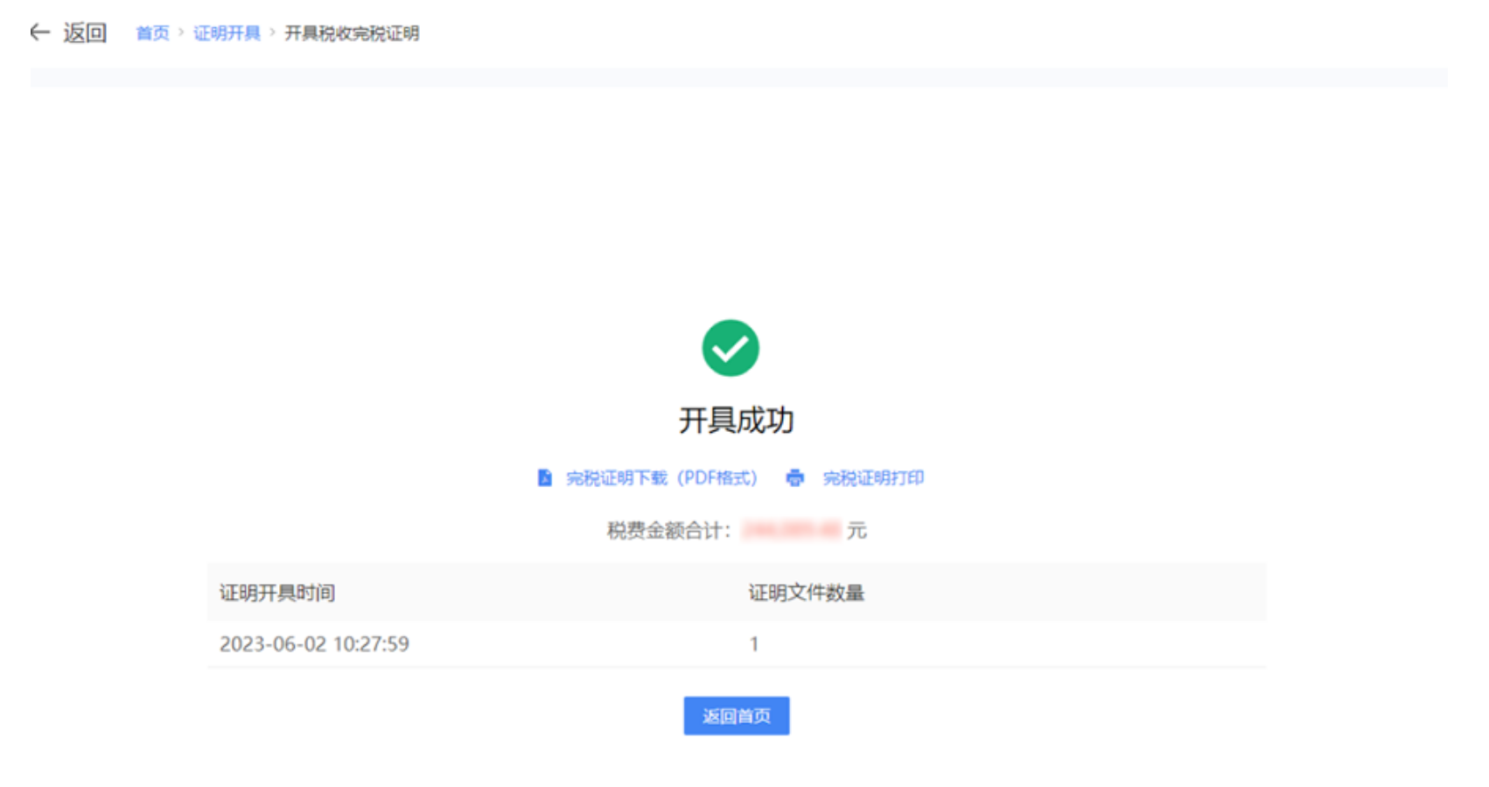
Task: Select the breadcrumb separator arrow after 首页
Action: click(x=179, y=33)
